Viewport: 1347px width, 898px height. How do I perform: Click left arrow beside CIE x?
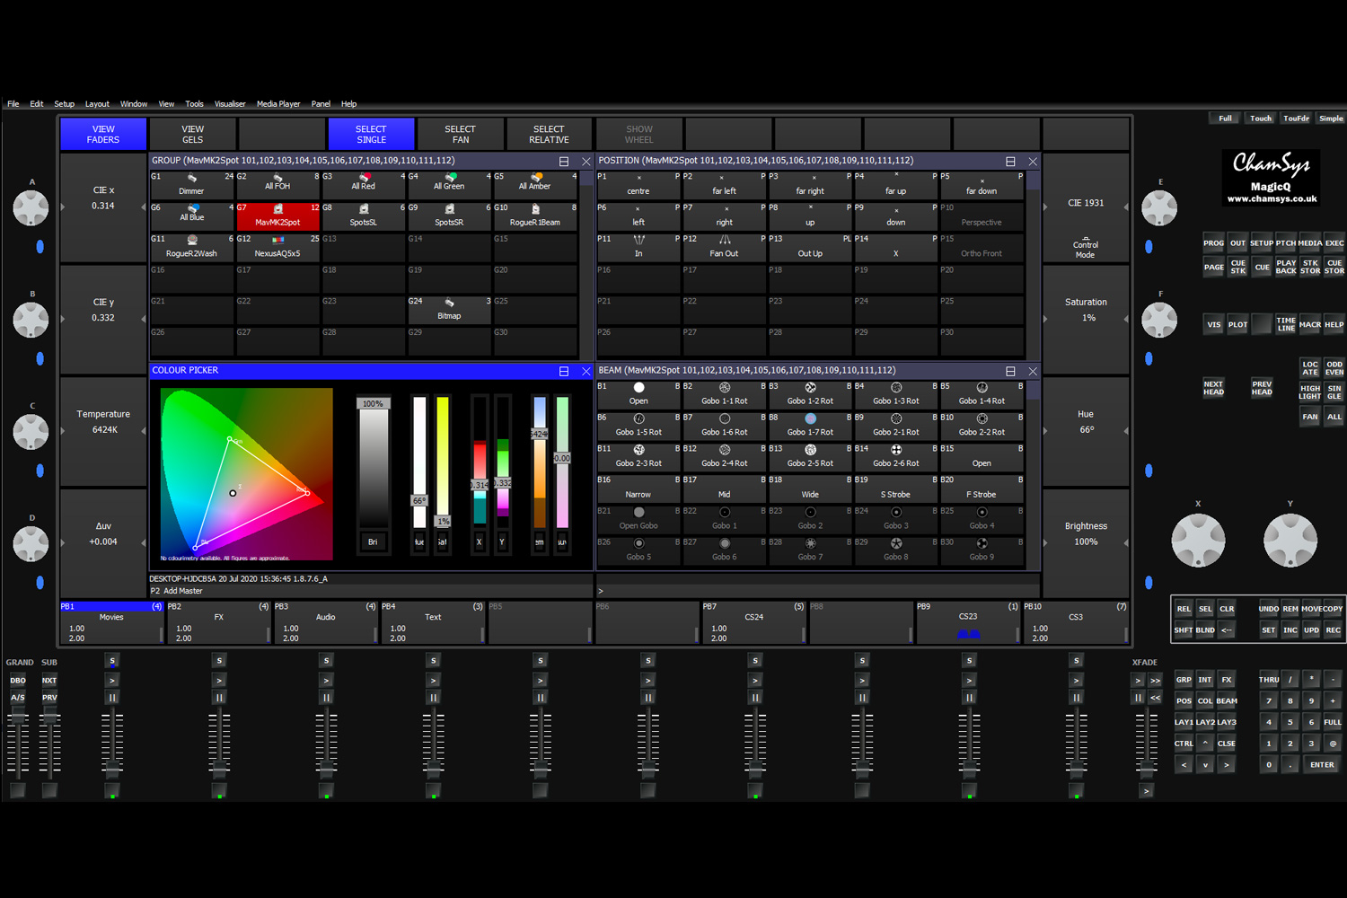click(63, 207)
